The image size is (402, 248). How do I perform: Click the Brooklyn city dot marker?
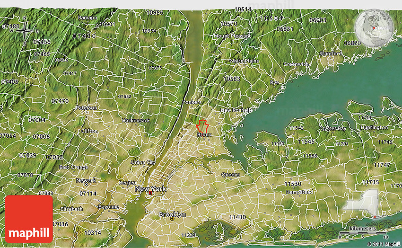tap(172, 219)
